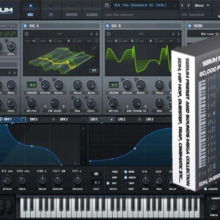Viewport: 220px width, 220px height.
Task: Adjust the OSC A Unison voice stepper
Action: tap(32, 85)
